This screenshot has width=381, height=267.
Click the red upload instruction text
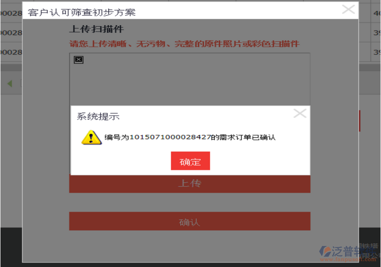(184, 44)
